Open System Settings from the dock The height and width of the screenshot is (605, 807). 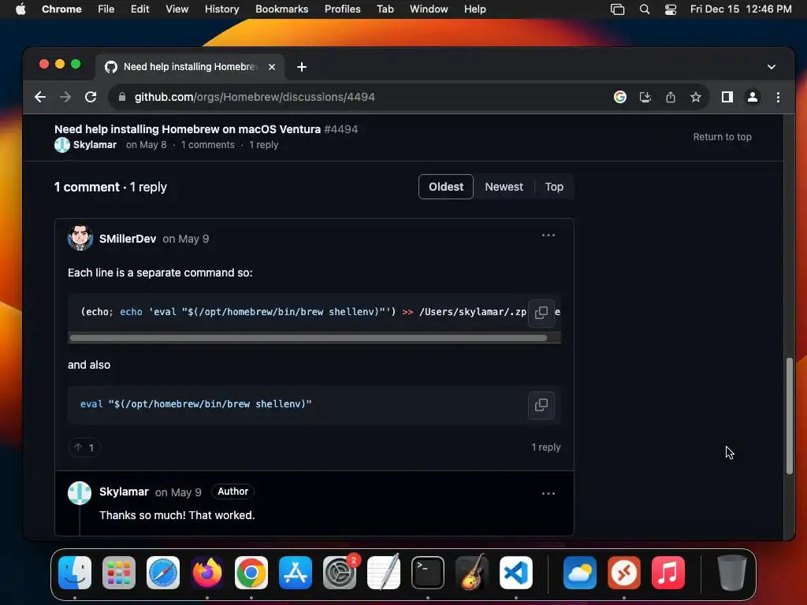point(340,573)
